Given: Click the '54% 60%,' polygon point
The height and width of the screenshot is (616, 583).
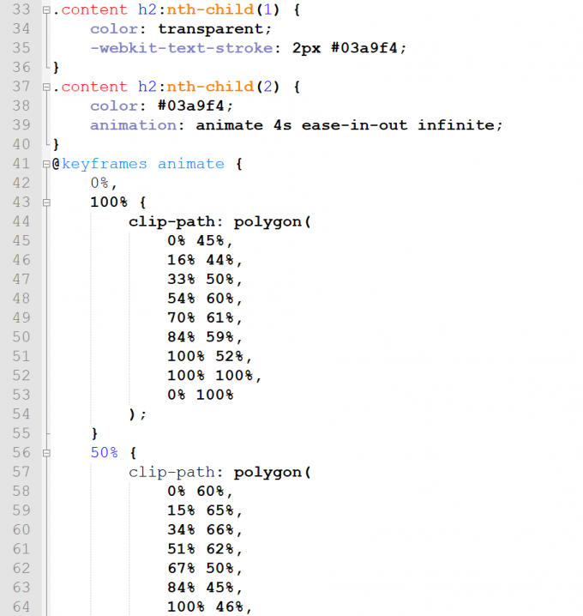Looking at the screenshot, I should (205, 299).
